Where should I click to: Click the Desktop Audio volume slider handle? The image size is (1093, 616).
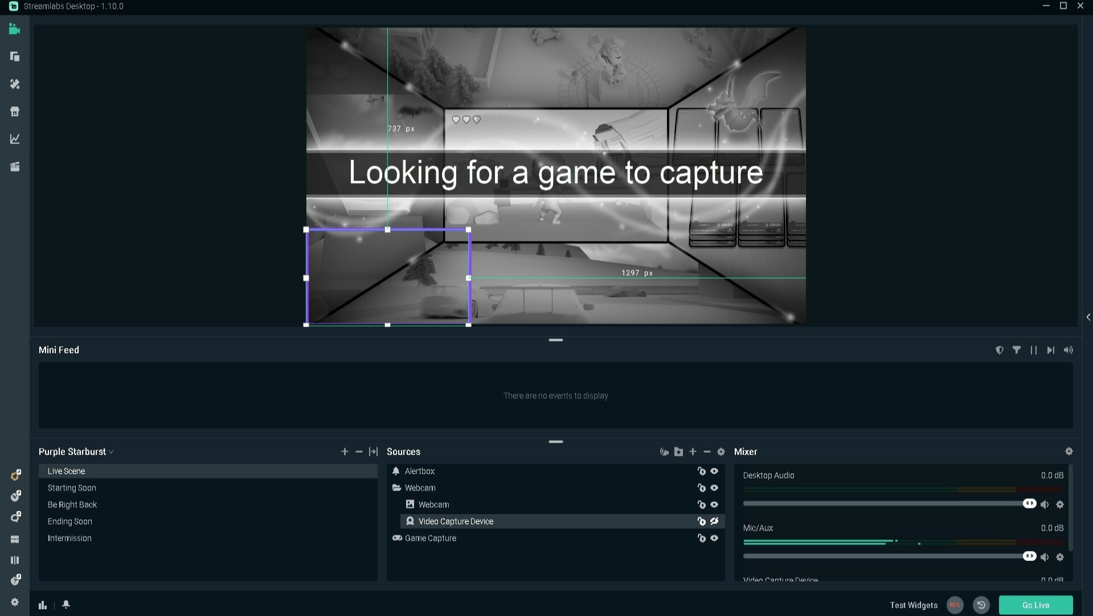coord(1029,503)
